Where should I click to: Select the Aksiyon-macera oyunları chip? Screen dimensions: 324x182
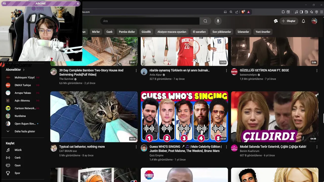pyautogui.click(x=172, y=32)
